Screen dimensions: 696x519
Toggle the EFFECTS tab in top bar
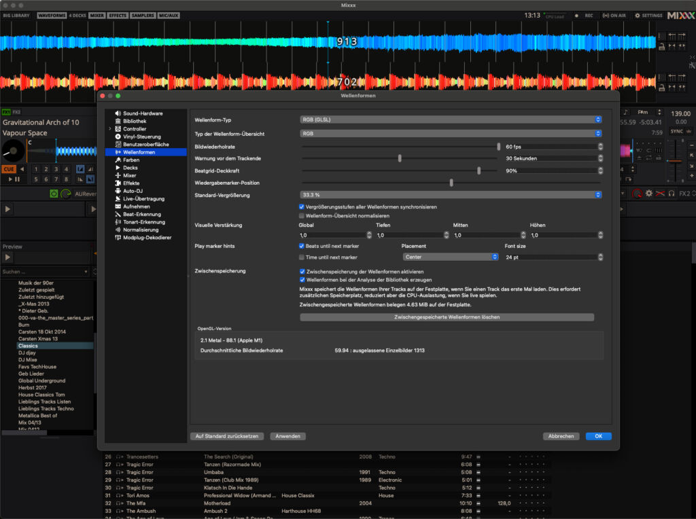pos(117,15)
